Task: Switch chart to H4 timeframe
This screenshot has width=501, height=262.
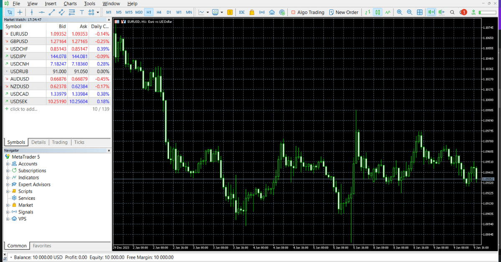Action: click(159, 12)
